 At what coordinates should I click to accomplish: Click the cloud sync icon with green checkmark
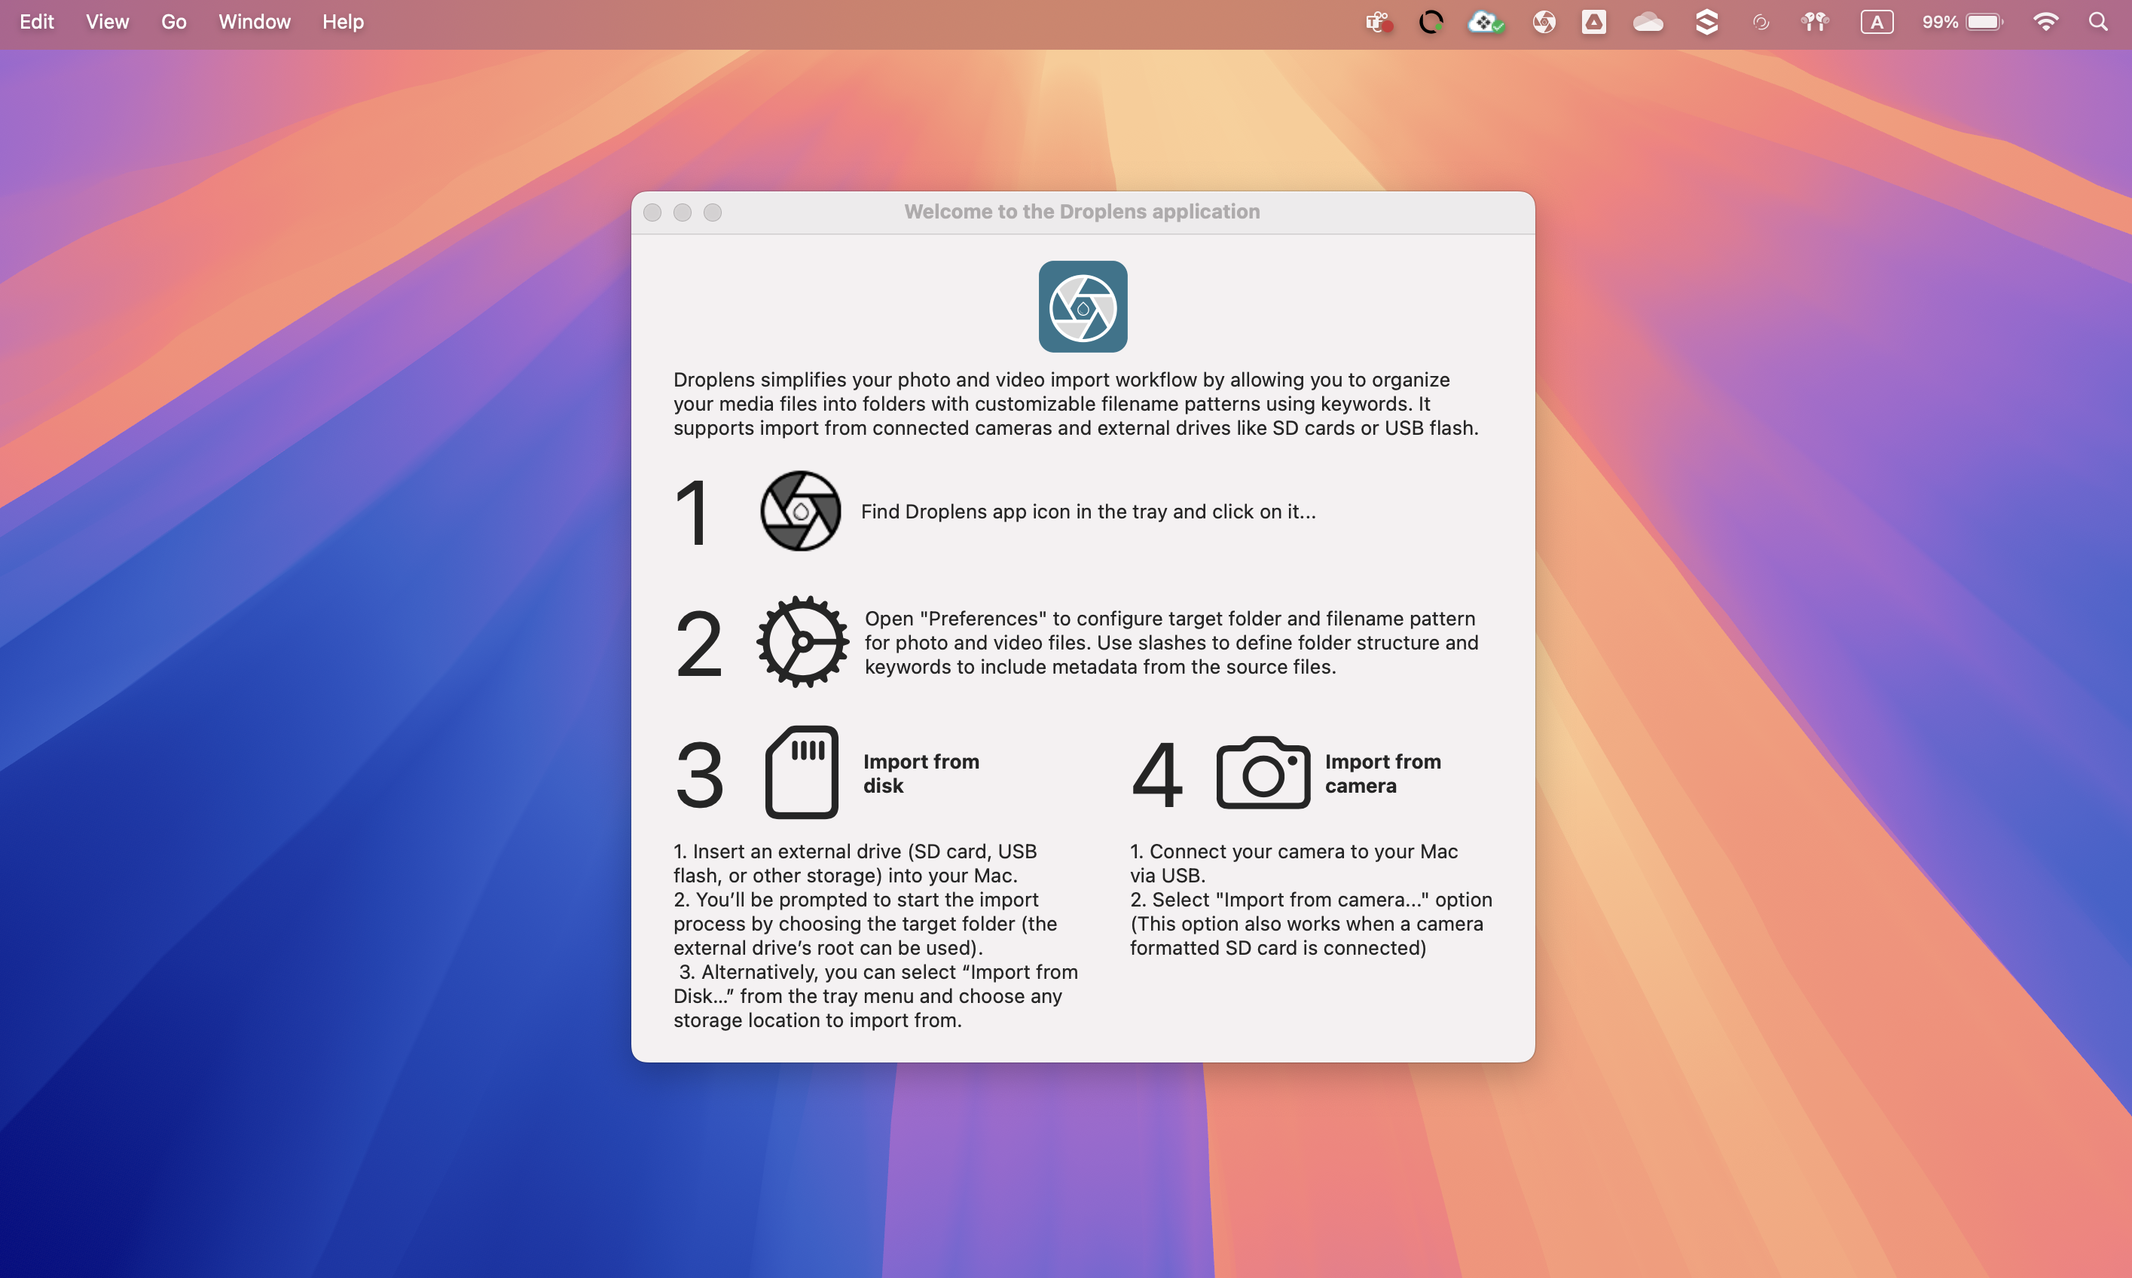(1485, 23)
